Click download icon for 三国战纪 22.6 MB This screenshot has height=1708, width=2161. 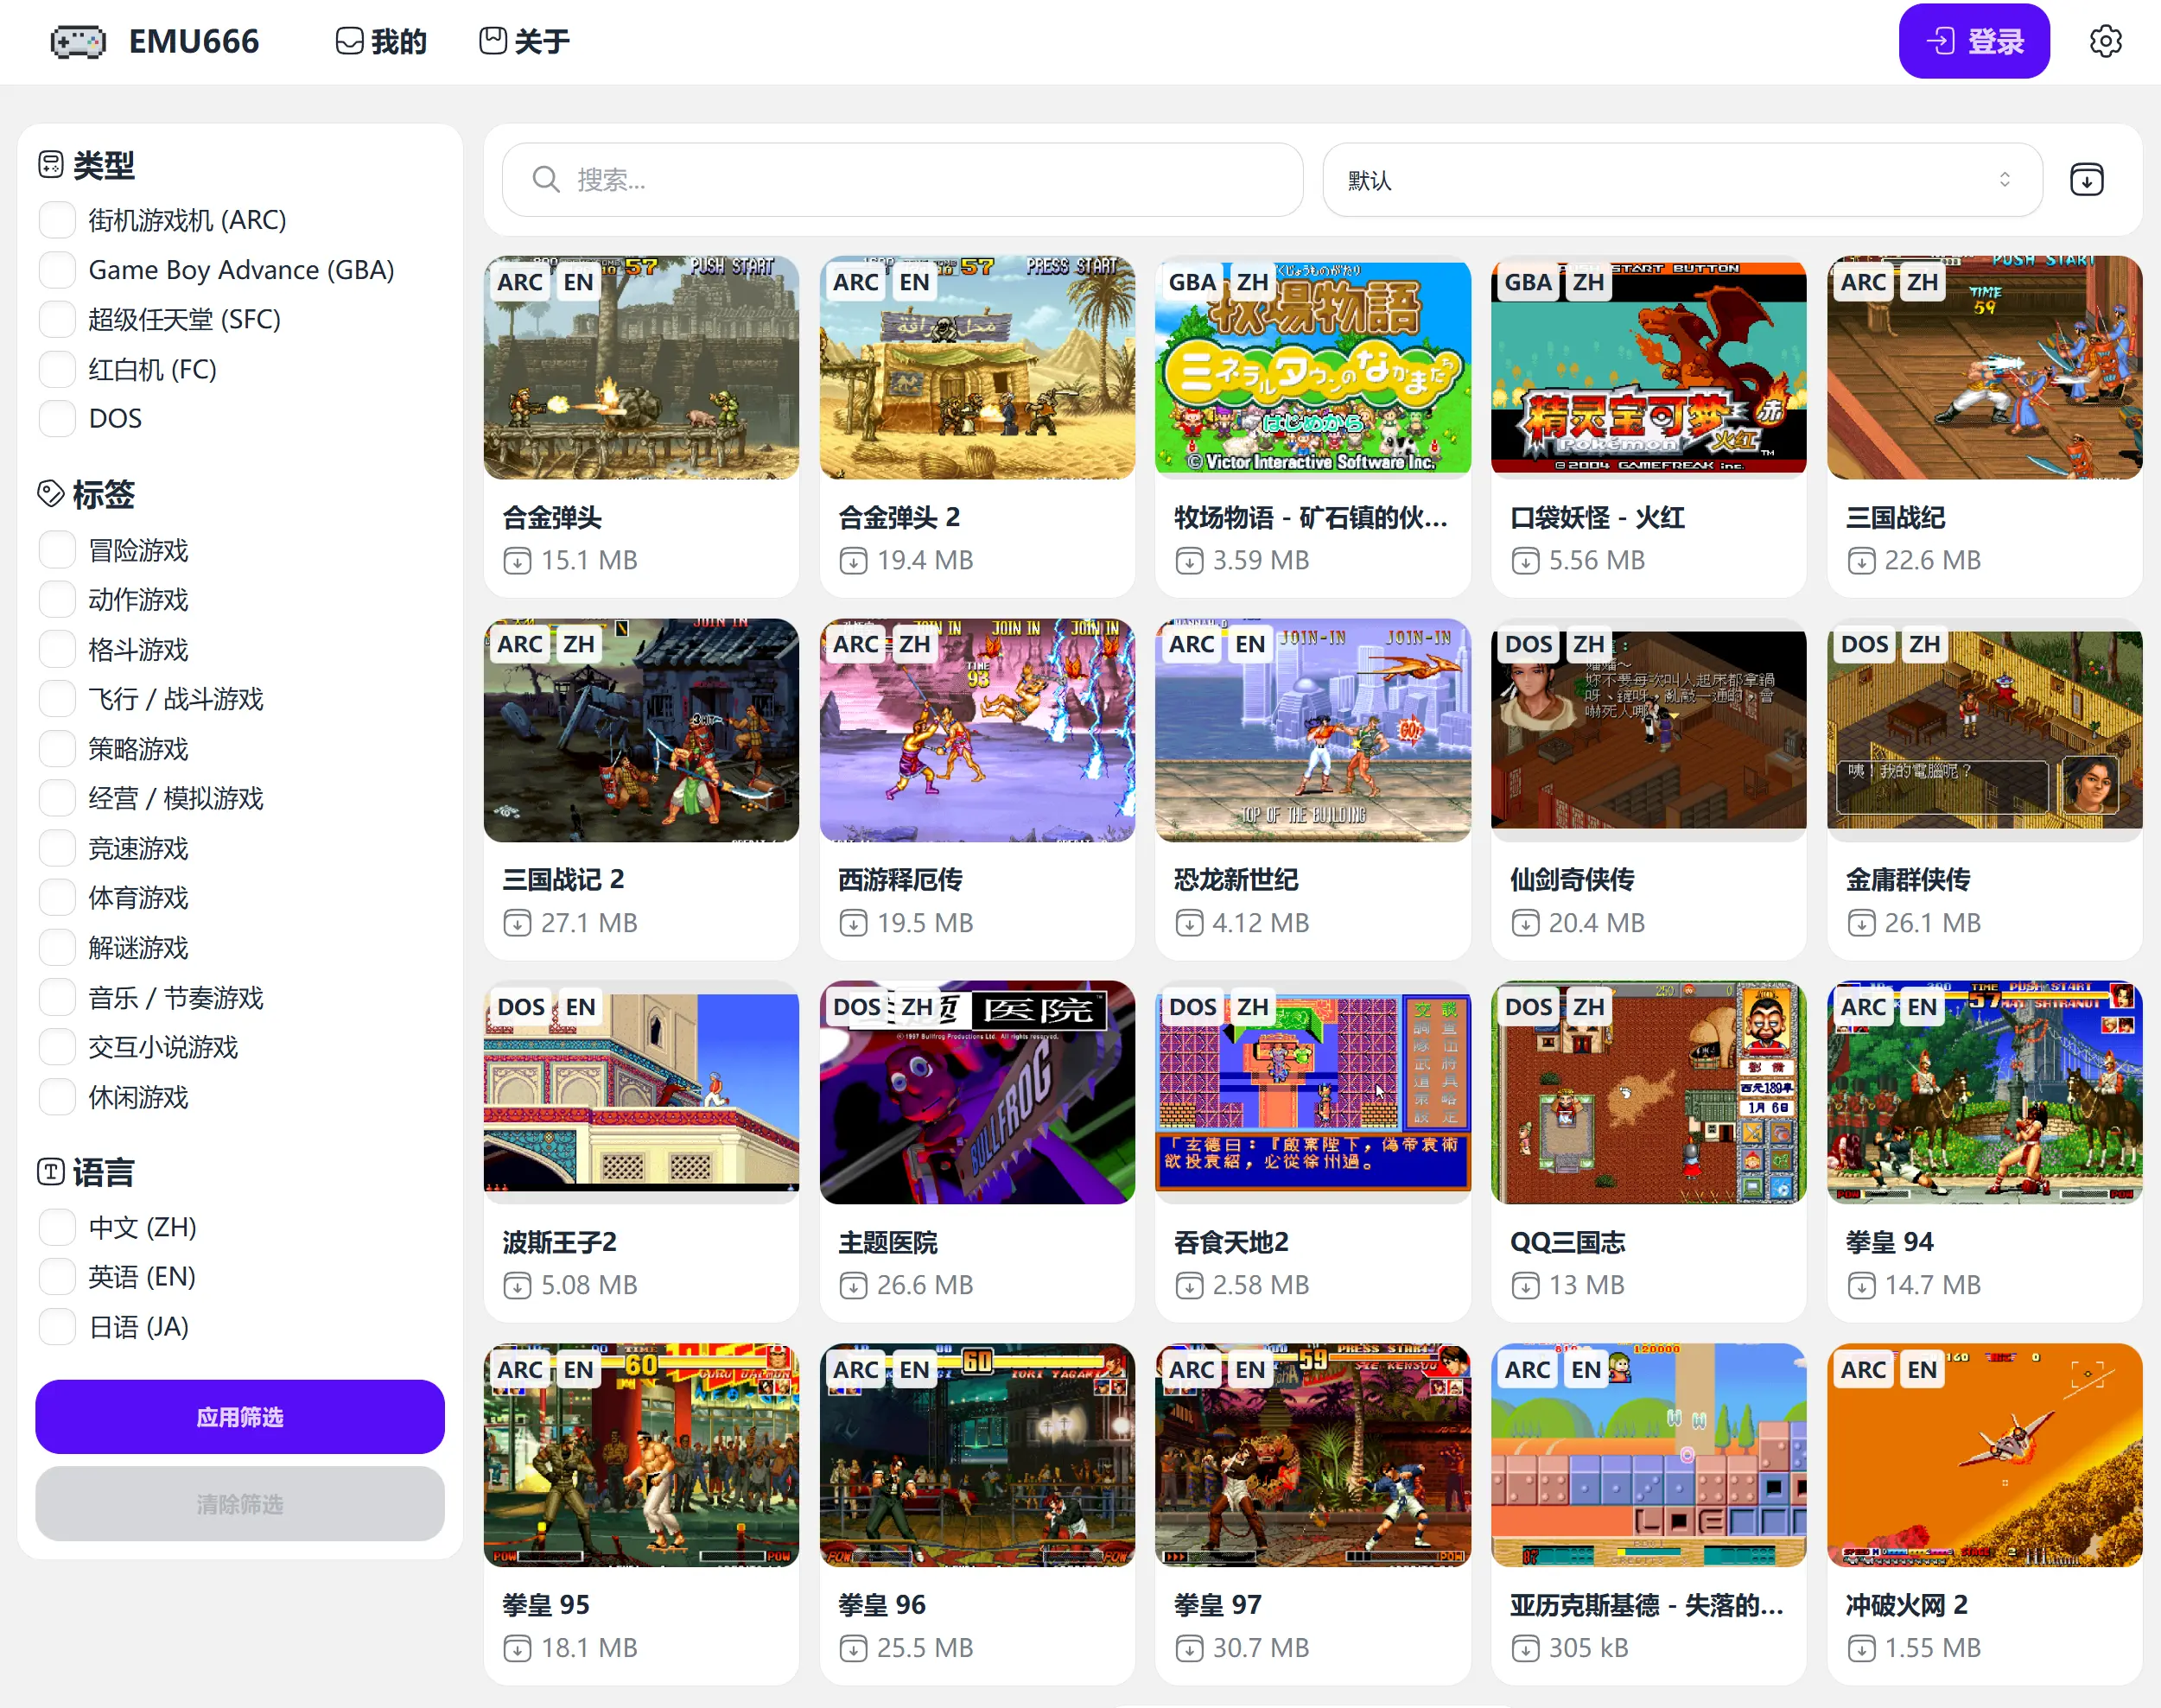point(1861,561)
